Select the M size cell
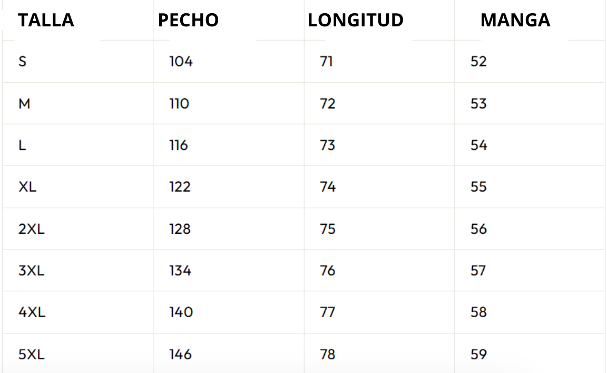The height and width of the screenshot is (373, 607). point(24,103)
